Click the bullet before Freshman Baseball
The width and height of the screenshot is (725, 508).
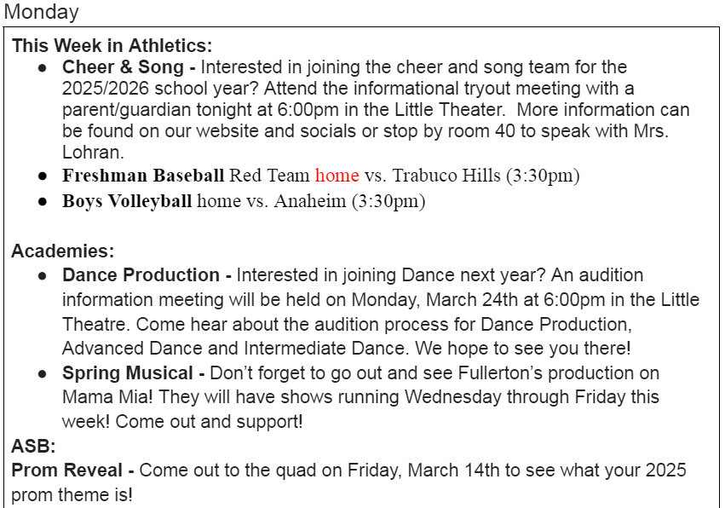pyautogui.click(x=43, y=176)
